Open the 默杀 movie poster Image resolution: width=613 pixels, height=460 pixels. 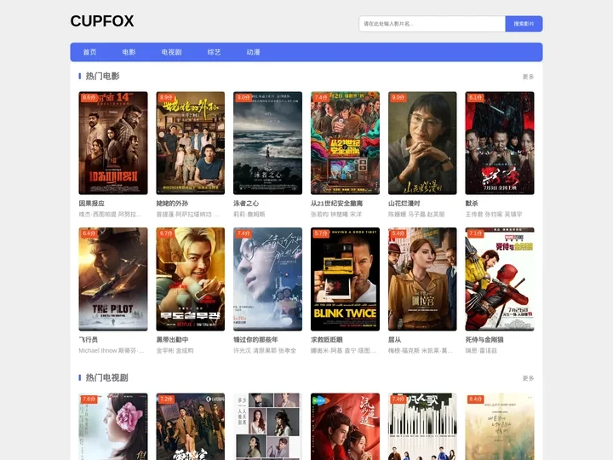pos(500,143)
